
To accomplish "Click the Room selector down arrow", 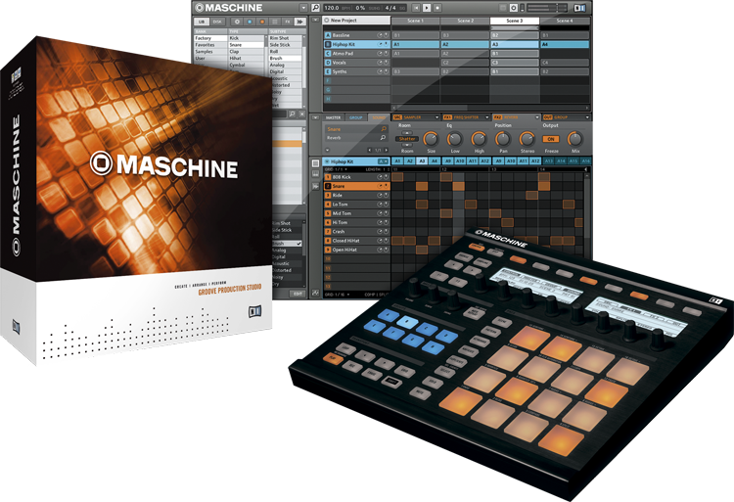I will 407,145.
